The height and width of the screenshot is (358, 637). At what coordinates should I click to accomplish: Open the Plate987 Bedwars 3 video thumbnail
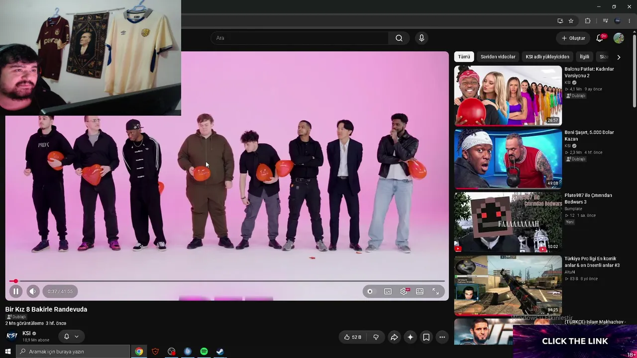tap(508, 222)
